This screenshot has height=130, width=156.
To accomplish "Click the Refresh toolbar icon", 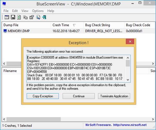I will 19,17.
